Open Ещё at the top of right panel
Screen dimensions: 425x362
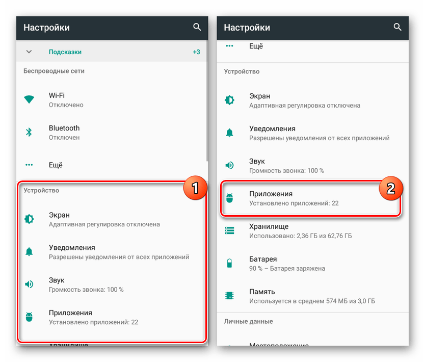point(313,48)
